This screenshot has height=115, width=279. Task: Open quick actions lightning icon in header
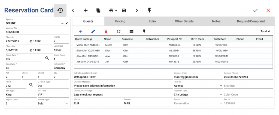point(150,10)
